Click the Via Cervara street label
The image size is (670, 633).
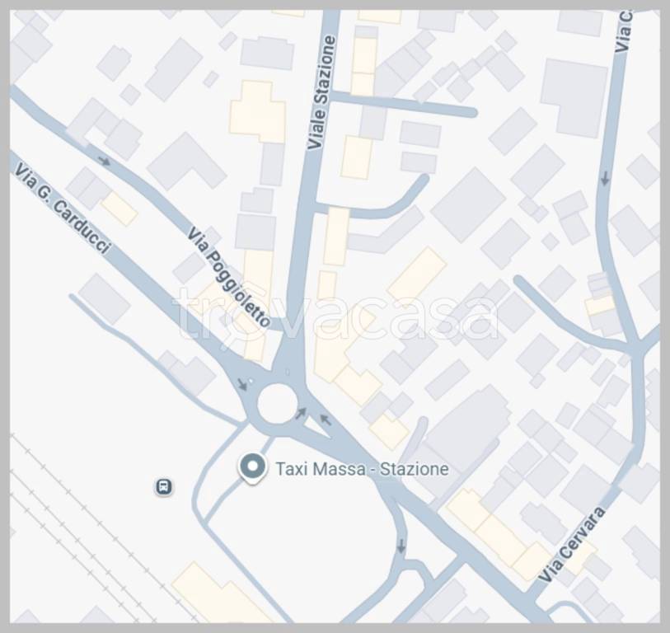[x=572, y=544]
